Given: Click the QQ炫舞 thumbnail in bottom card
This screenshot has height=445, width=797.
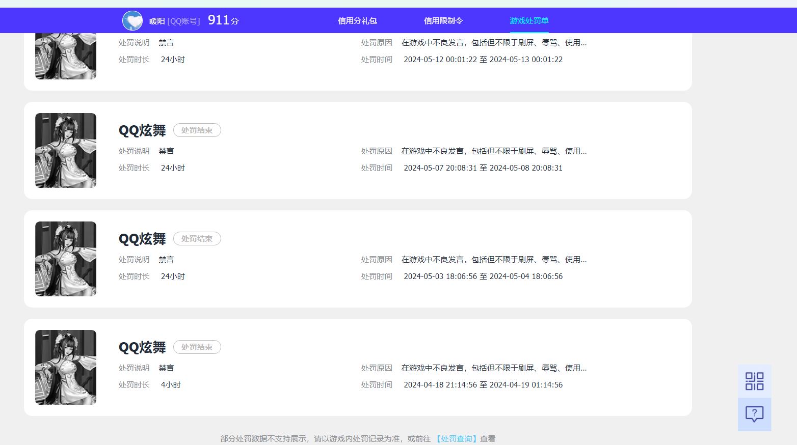Looking at the screenshot, I should click(65, 367).
